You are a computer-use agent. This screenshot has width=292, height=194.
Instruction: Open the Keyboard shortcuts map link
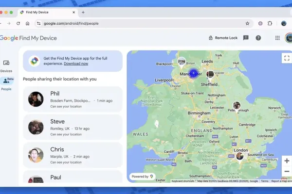pos(183,181)
